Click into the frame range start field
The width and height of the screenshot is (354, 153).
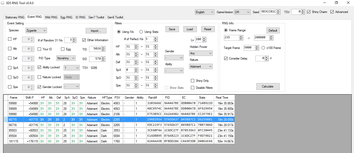pyautogui.click(x=231, y=38)
